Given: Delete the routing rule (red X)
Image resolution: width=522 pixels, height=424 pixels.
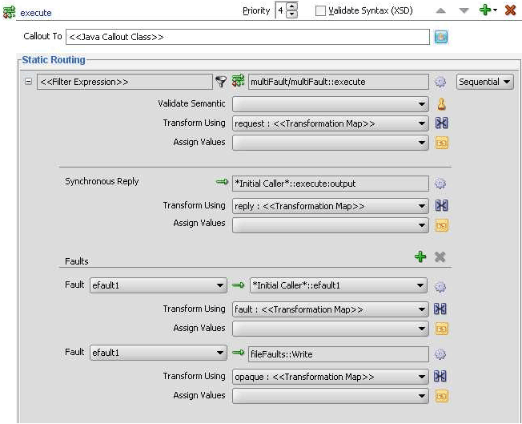Looking at the screenshot, I should coord(510,10).
